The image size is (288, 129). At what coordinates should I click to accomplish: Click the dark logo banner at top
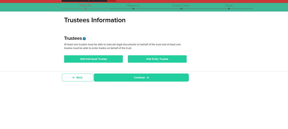point(89,1)
